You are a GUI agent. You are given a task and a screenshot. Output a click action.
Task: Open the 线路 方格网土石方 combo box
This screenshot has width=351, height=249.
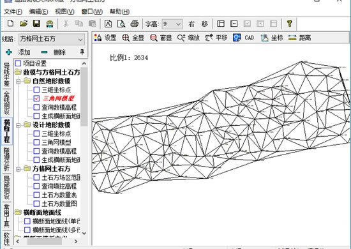pos(52,39)
